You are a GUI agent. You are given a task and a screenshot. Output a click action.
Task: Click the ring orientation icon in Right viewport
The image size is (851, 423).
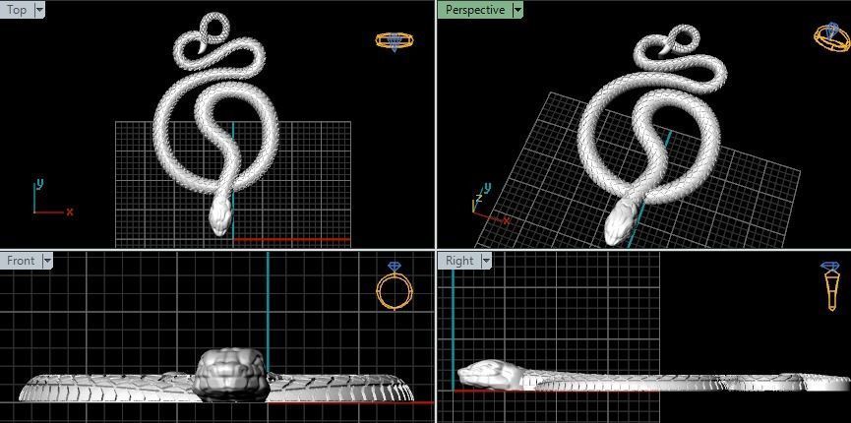pyautogui.click(x=831, y=286)
